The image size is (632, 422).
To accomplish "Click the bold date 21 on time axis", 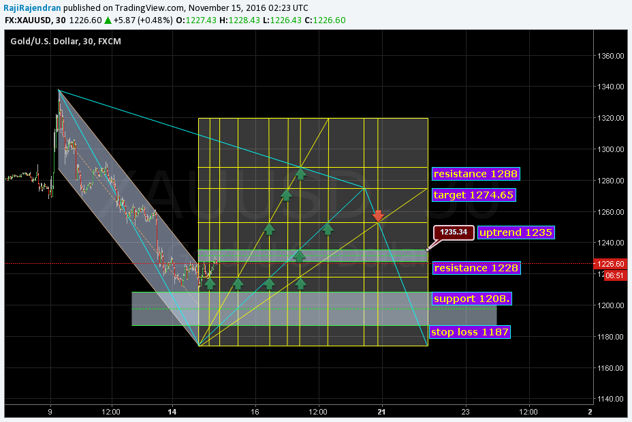I will [x=381, y=412].
